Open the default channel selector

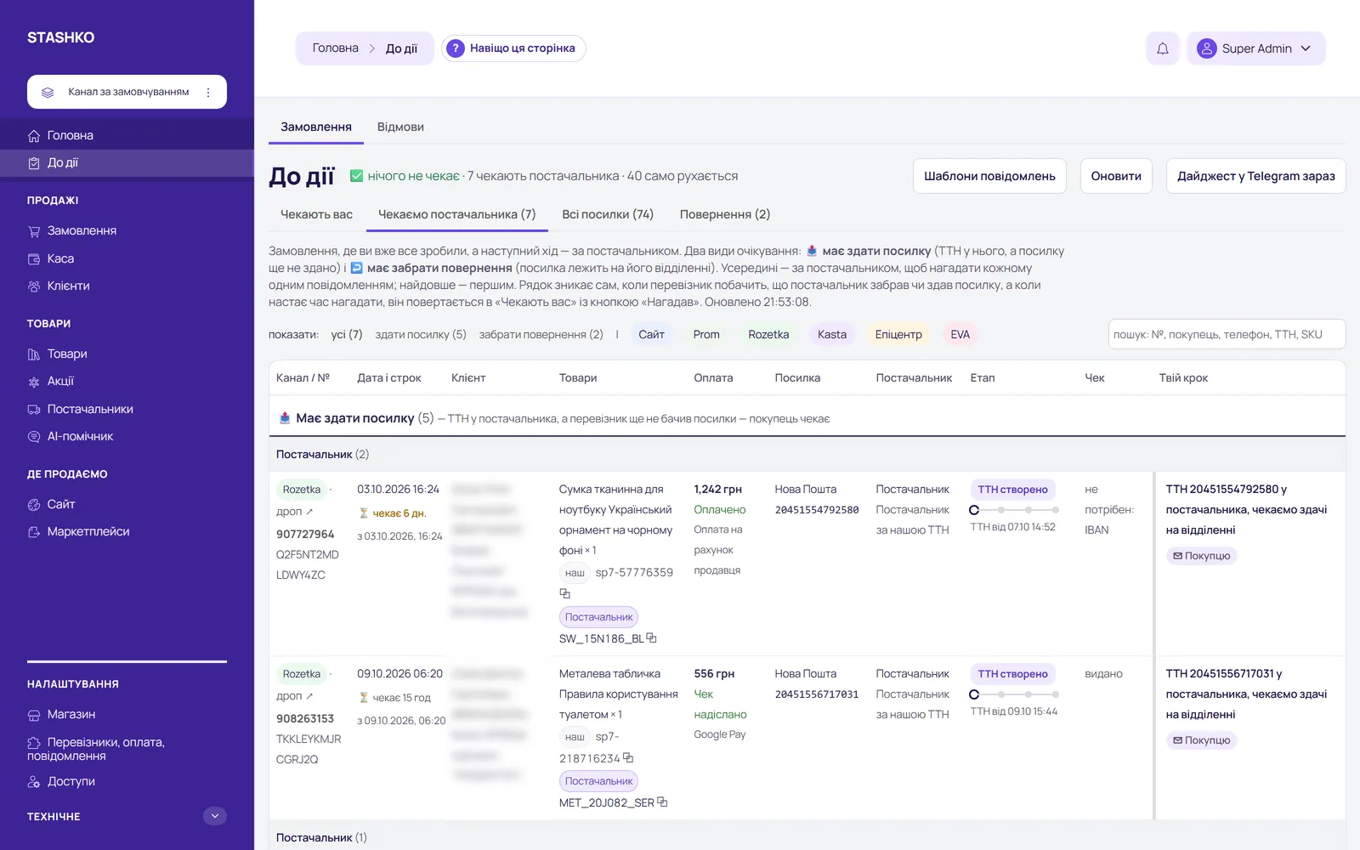(x=127, y=92)
